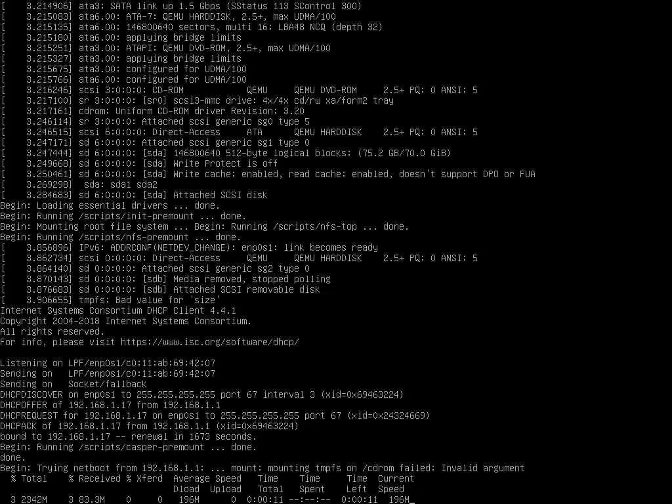Click the '% Received' column header

[94, 478]
